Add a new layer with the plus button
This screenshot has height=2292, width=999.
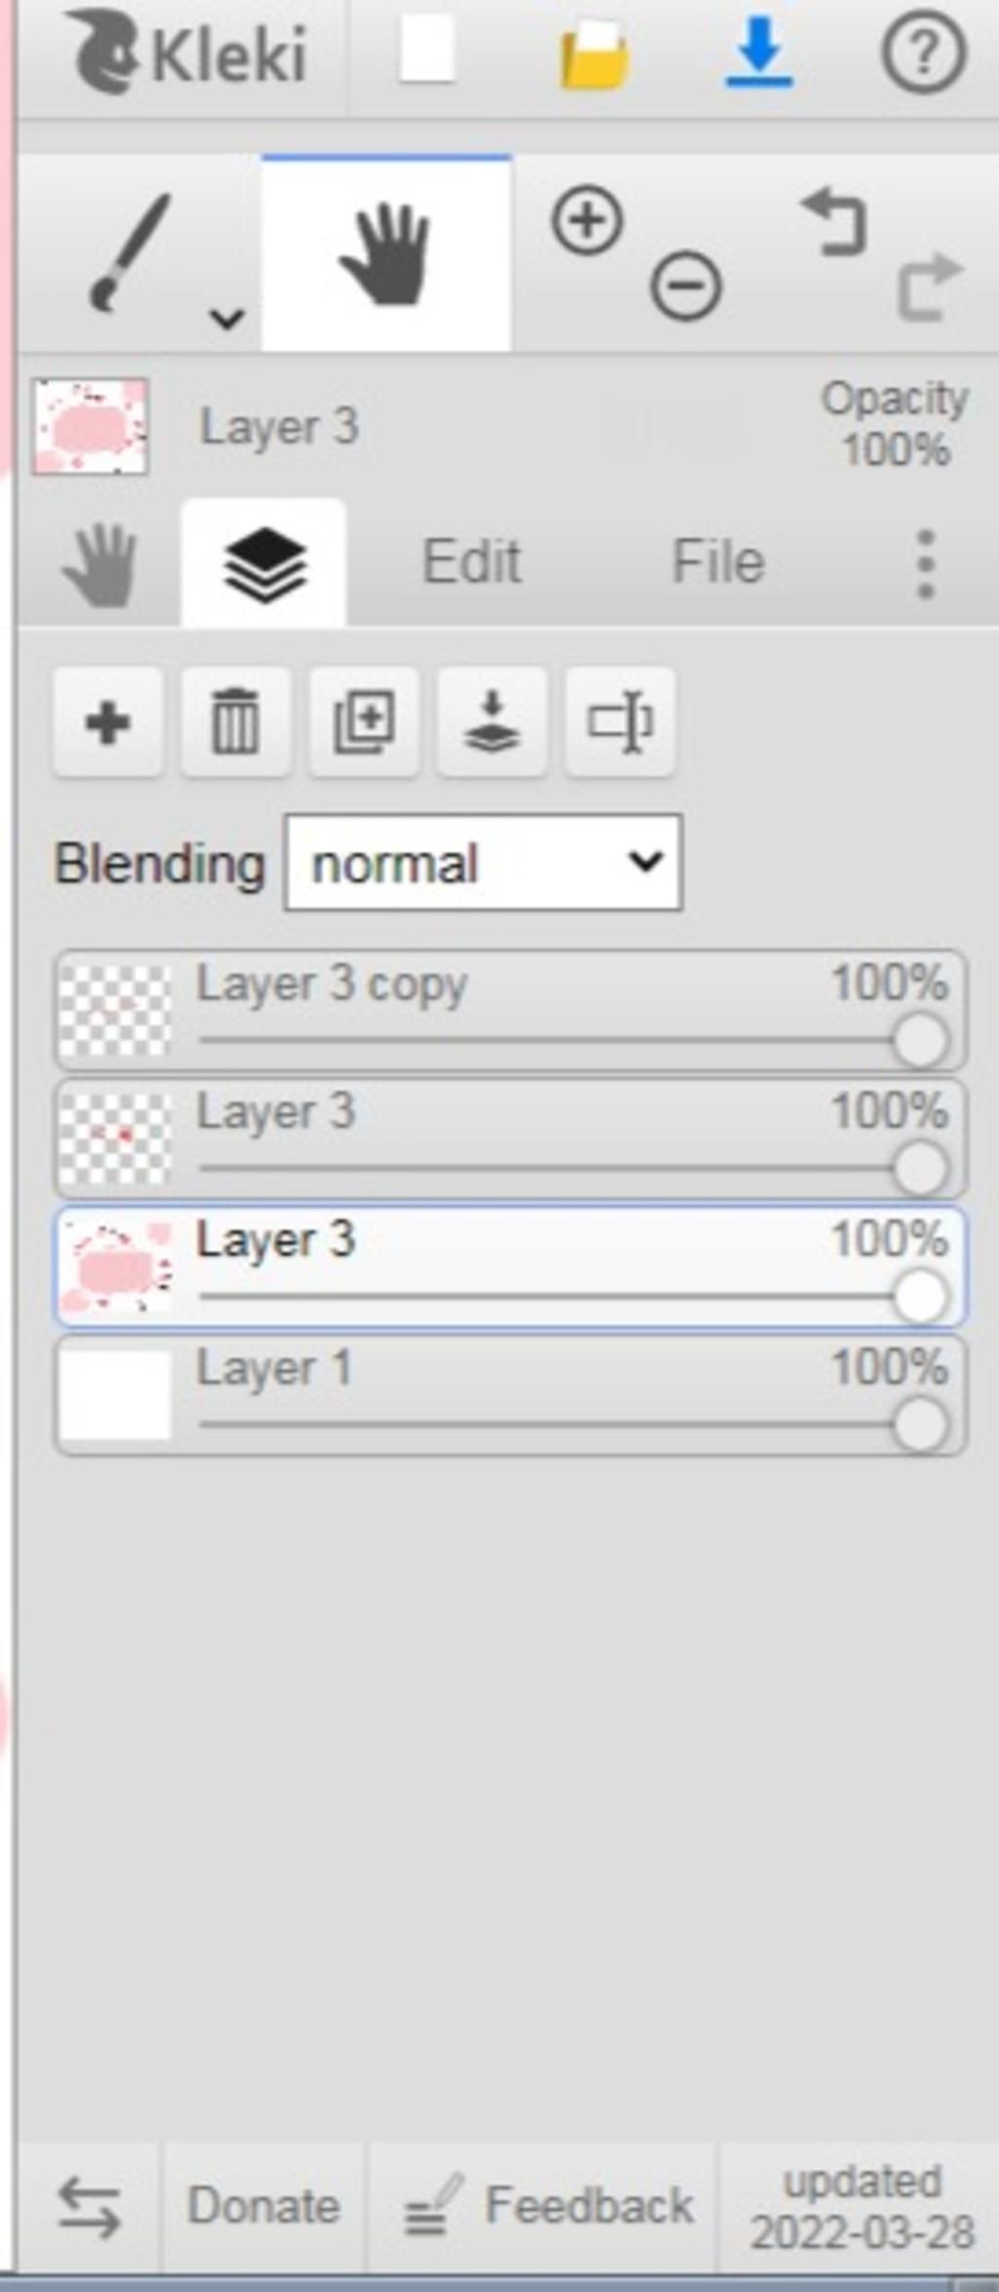107,722
